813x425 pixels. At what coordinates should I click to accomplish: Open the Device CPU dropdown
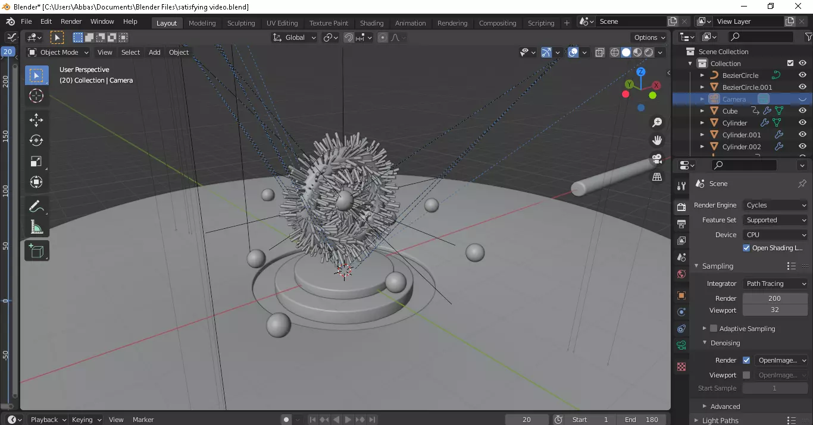[x=776, y=235]
